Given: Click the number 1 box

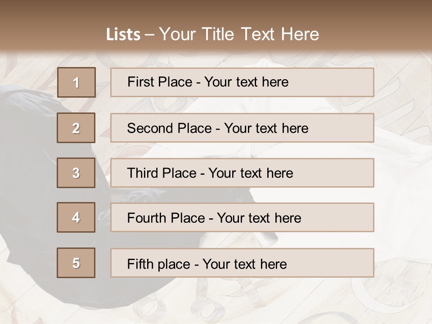Looking at the screenshot, I should tap(76, 82).
